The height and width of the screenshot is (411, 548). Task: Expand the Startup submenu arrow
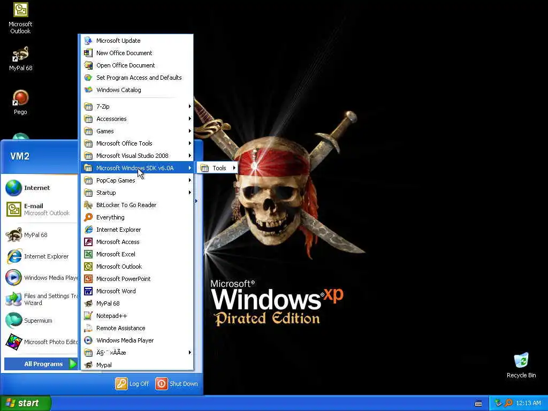pyautogui.click(x=190, y=193)
